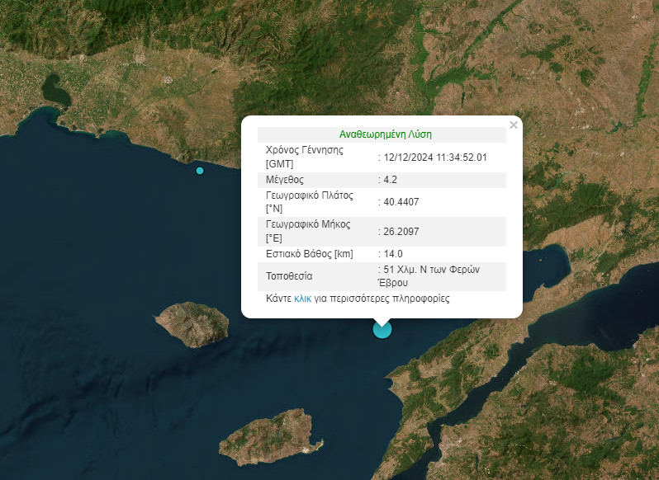Viewport: 659px width, 480px height.
Task: Click the 'Γεωγραφικό Πλάτος [°N]' label
Action: click(x=309, y=202)
